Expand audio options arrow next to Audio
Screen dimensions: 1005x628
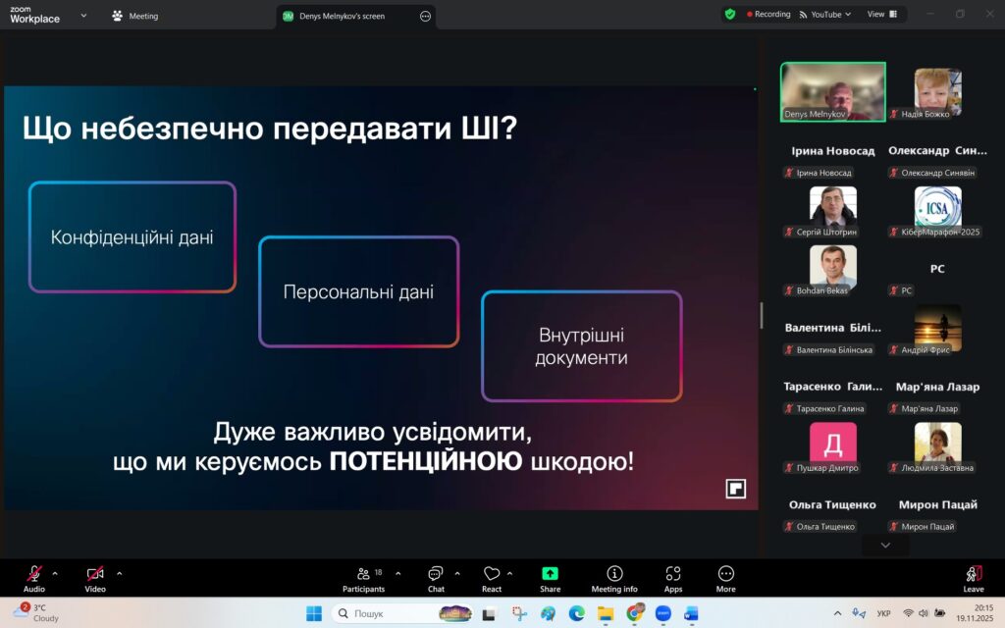pos(55,573)
